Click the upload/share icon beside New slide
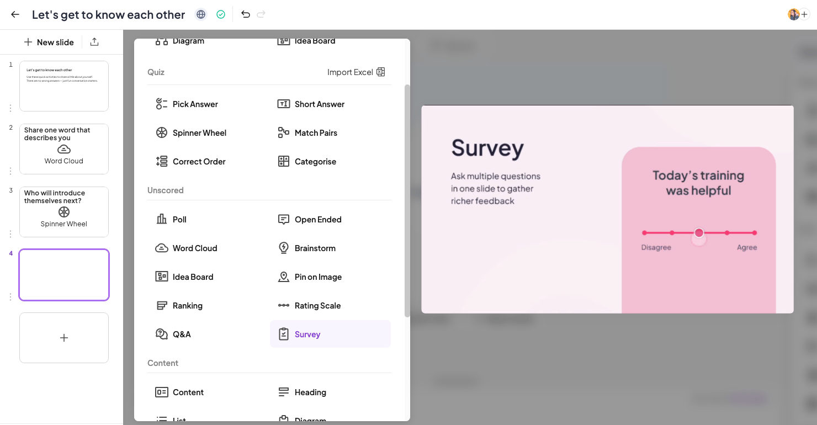Screen dimensions: 817x425 click(94, 42)
